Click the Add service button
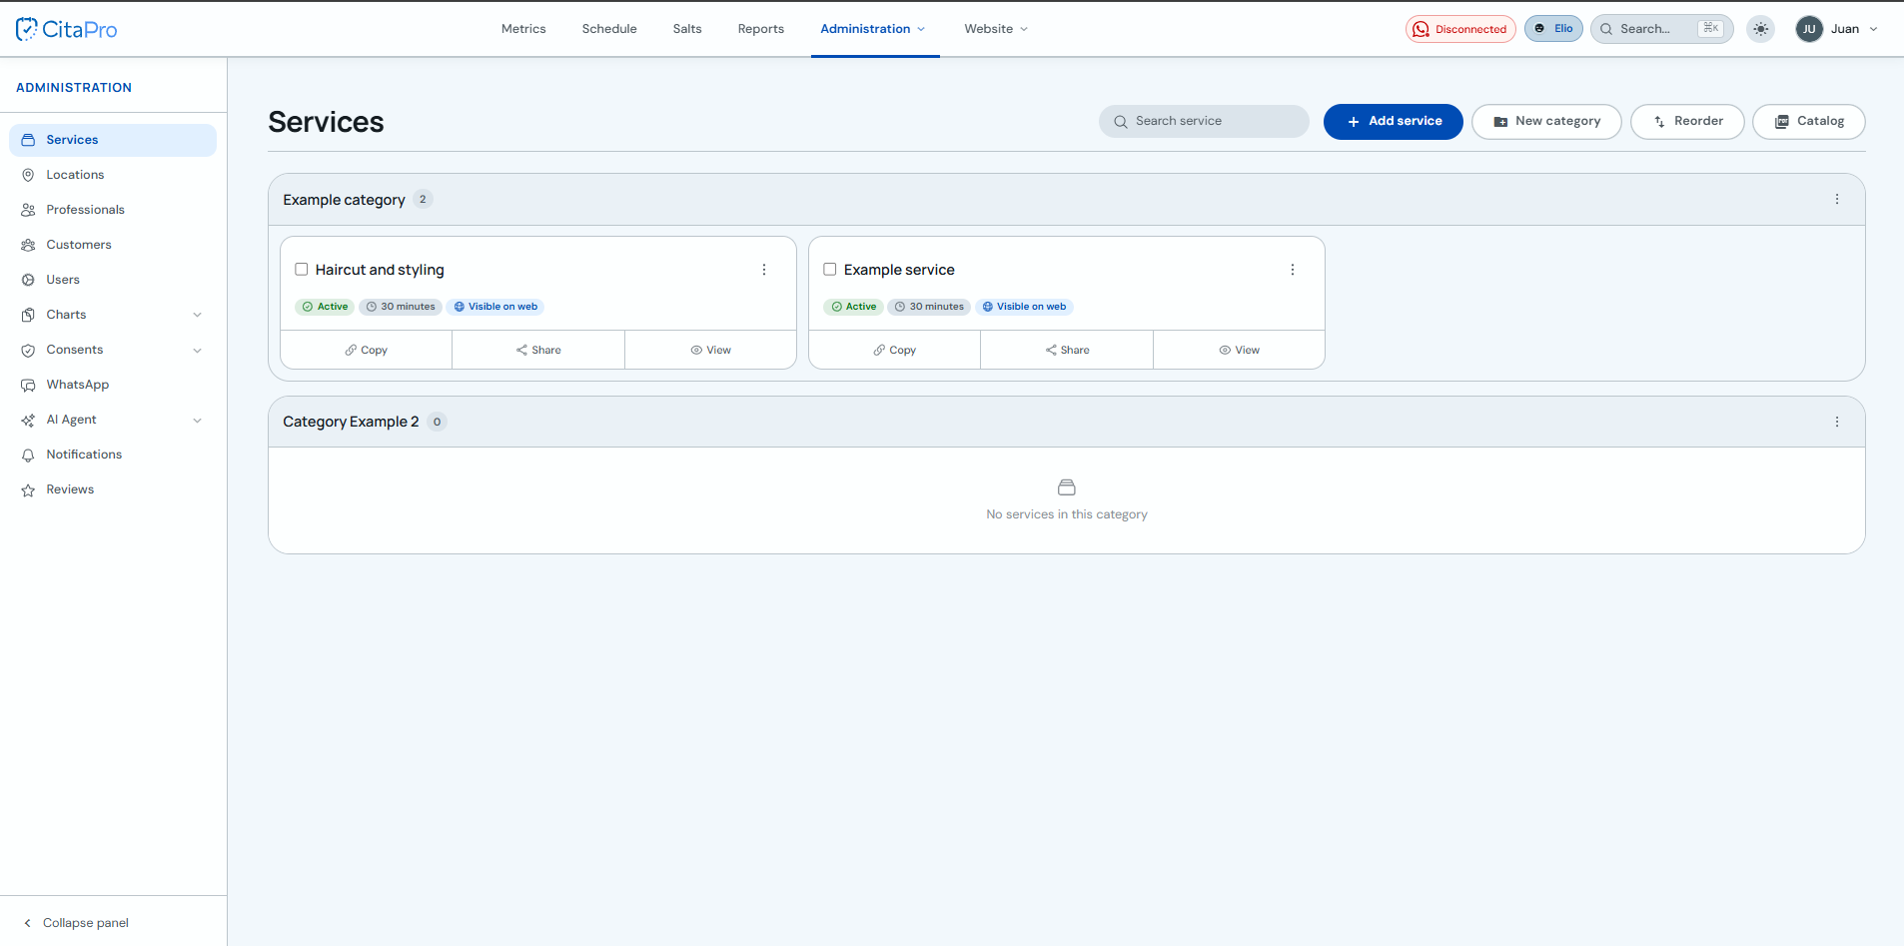 pos(1394,121)
